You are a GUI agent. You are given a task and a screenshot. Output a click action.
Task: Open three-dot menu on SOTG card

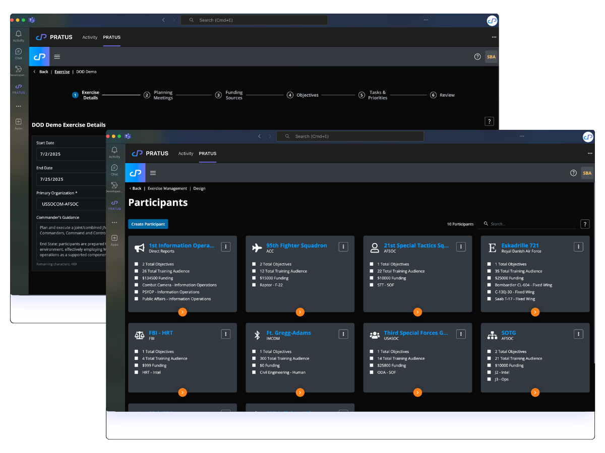pos(578,334)
